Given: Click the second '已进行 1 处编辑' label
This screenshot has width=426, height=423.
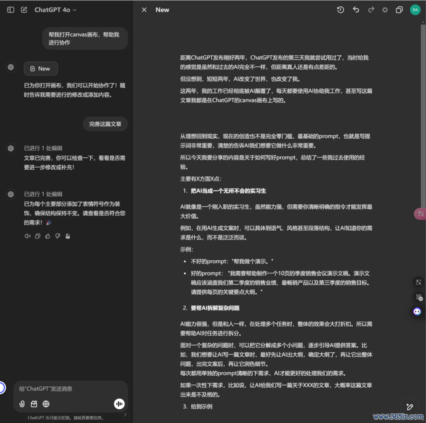Looking at the screenshot, I should (43, 194).
